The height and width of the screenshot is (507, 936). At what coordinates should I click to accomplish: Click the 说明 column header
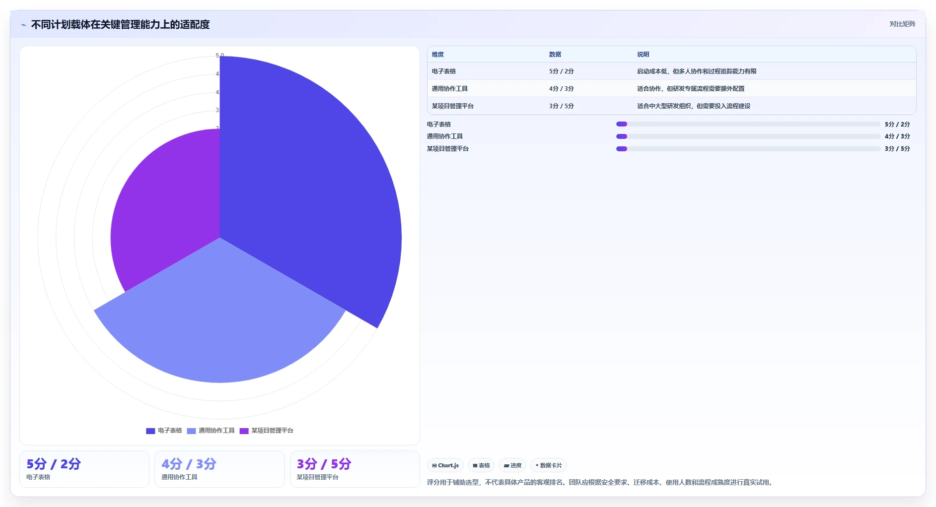[x=643, y=55]
